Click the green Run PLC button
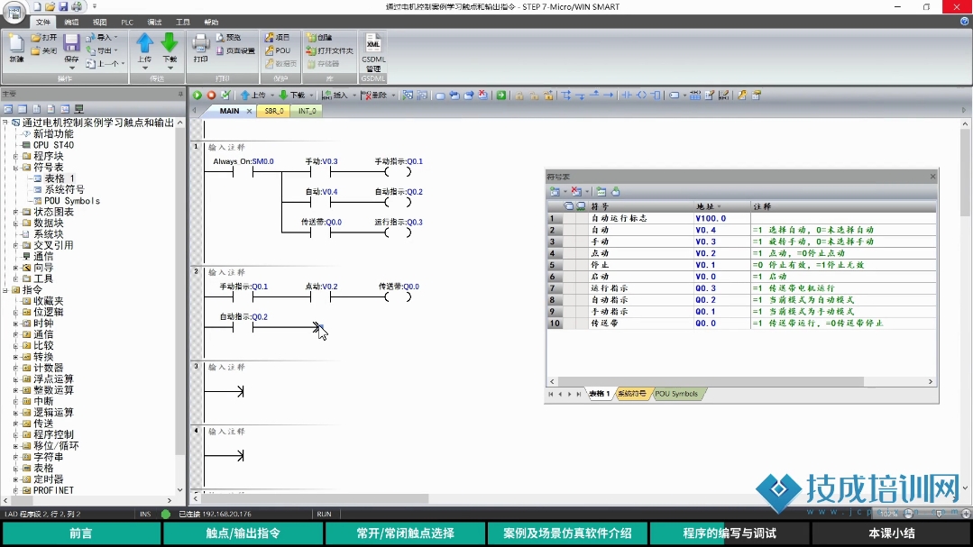The height and width of the screenshot is (547, 973). click(x=197, y=95)
